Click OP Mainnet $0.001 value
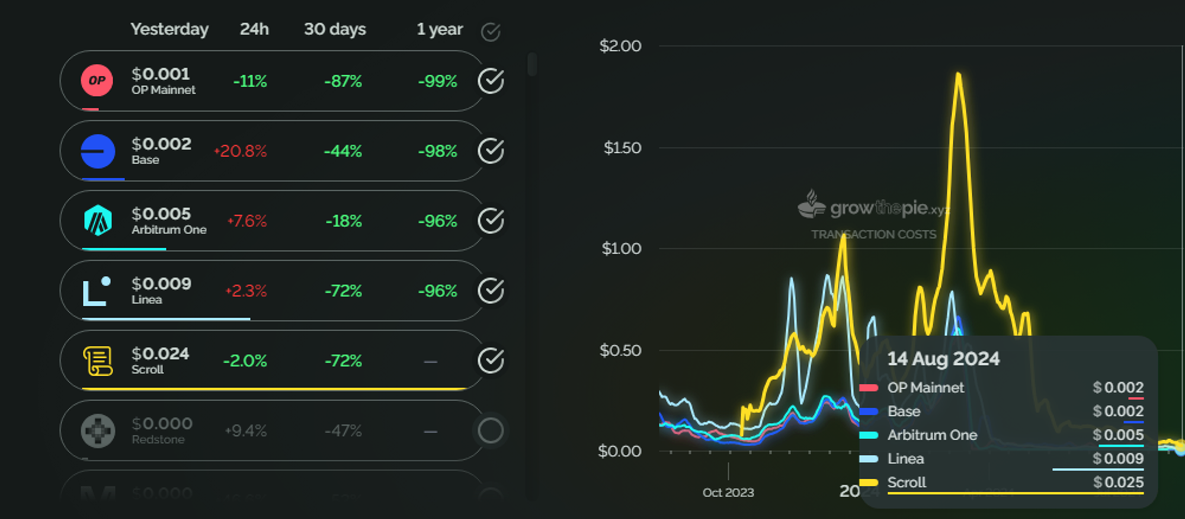The image size is (1185, 519). (161, 74)
